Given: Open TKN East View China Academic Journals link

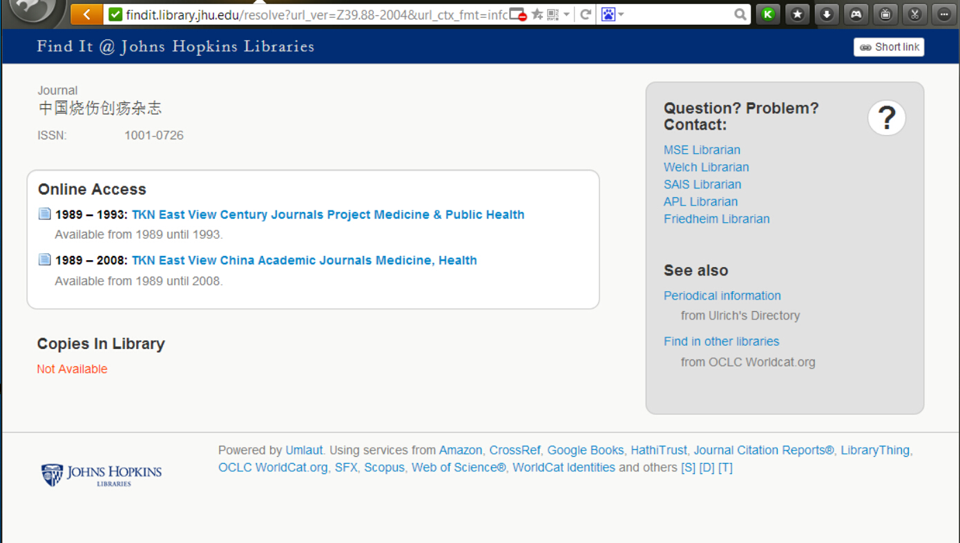Looking at the screenshot, I should tap(304, 260).
